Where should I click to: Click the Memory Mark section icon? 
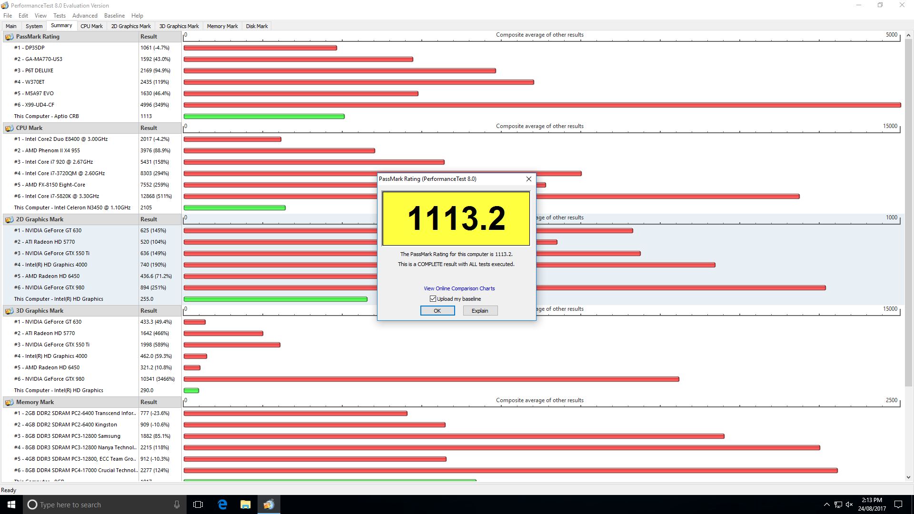[9, 402]
